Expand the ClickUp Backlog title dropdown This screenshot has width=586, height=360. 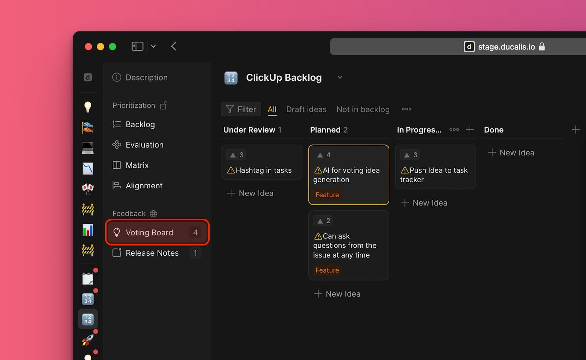(x=340, y=78)
